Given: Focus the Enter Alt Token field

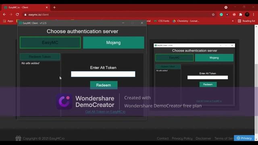Looking at the screenshot, I should 103,74.
